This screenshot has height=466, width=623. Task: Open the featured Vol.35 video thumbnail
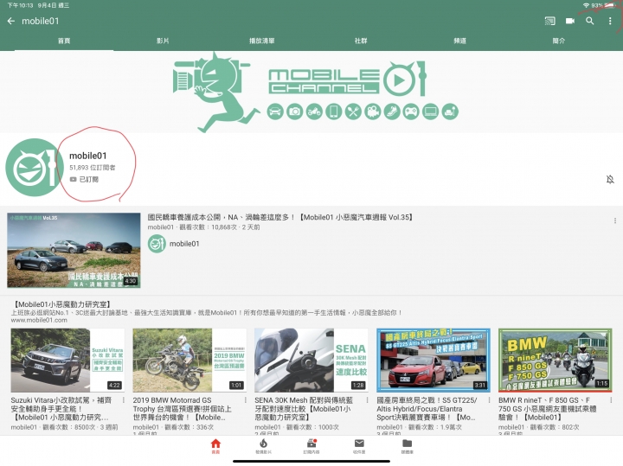74,250
